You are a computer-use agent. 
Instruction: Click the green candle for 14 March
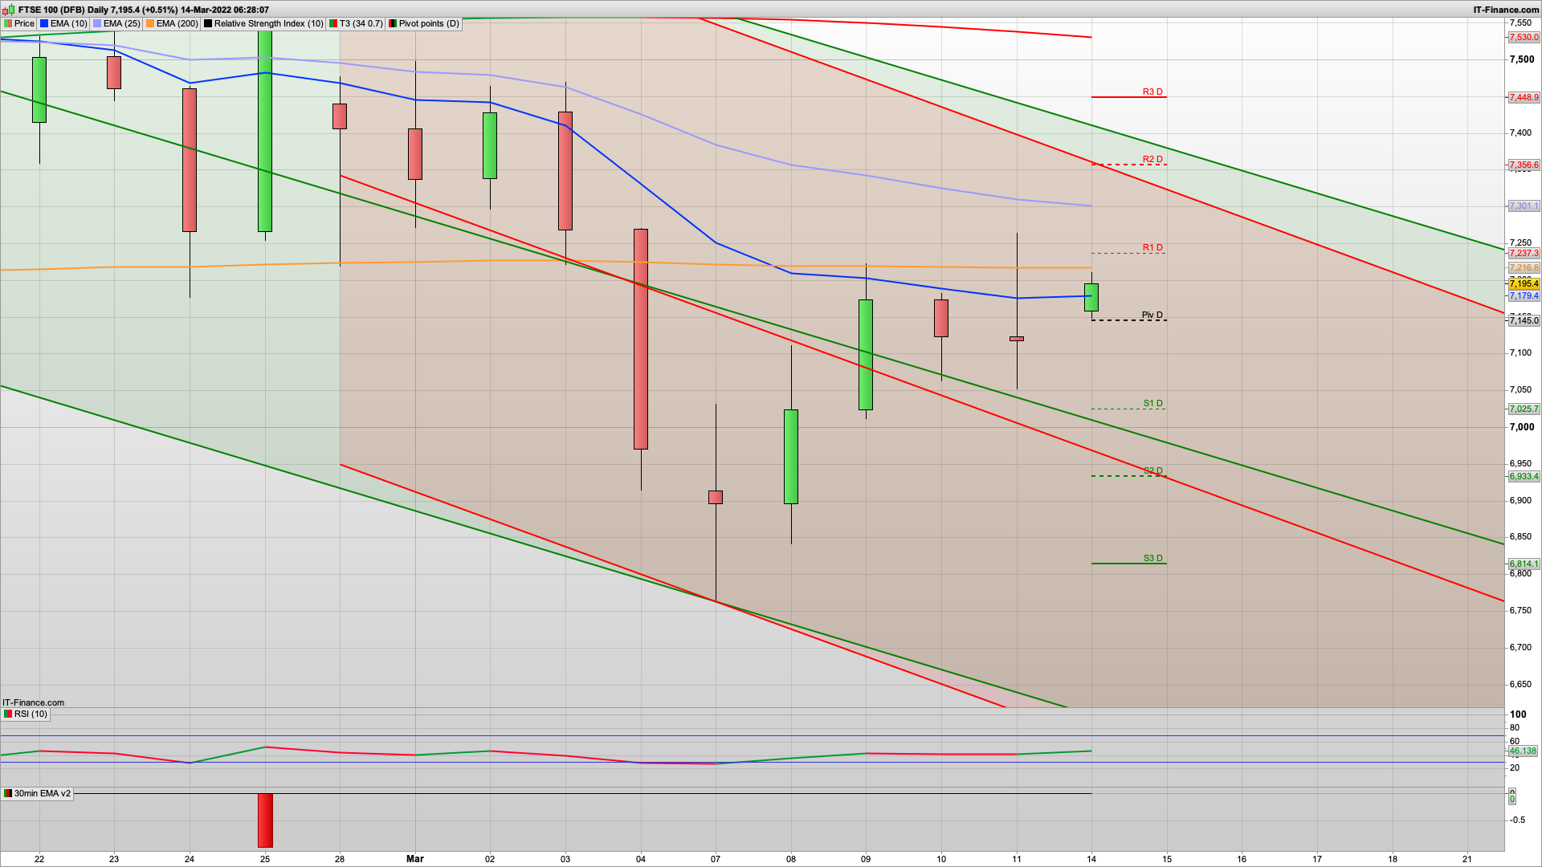click(x=1091, y=297)
